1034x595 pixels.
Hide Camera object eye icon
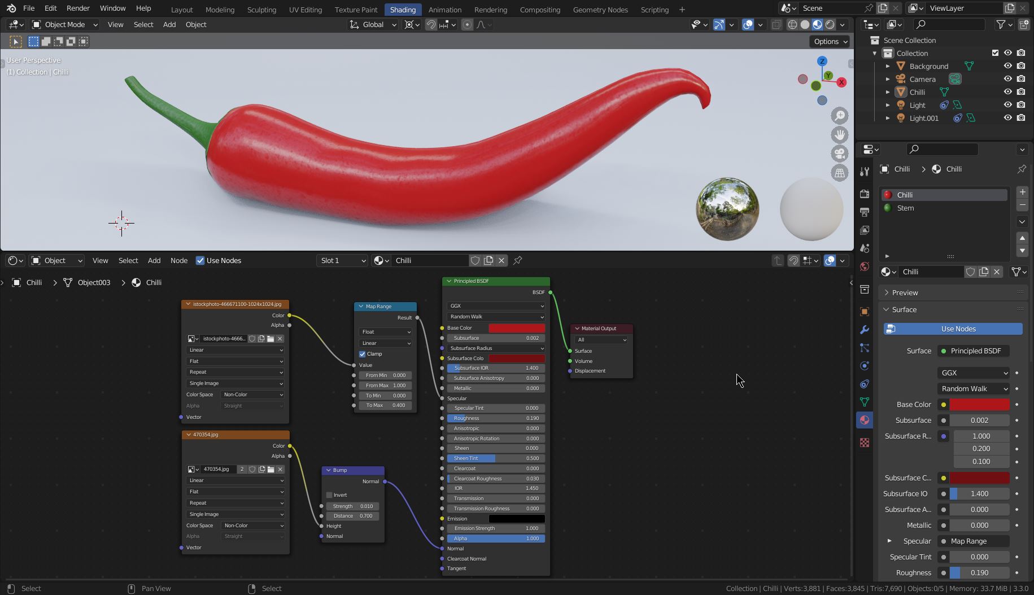click(x=1007, y=79)
